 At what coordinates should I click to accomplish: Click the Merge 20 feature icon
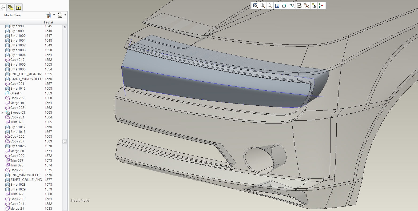(x=7, y=151)
